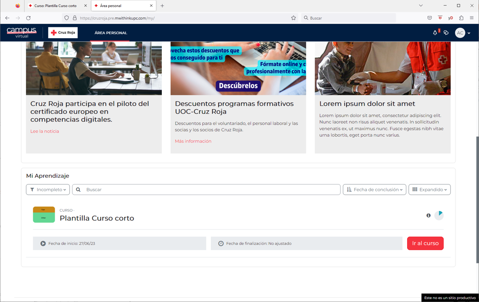The height and width of the screenshot is (302, 479).
Task: Open the notifications bell icon
Action: (x=435, y=32)
